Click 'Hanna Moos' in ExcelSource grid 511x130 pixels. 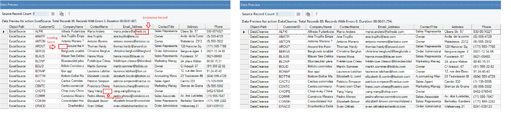95,56
